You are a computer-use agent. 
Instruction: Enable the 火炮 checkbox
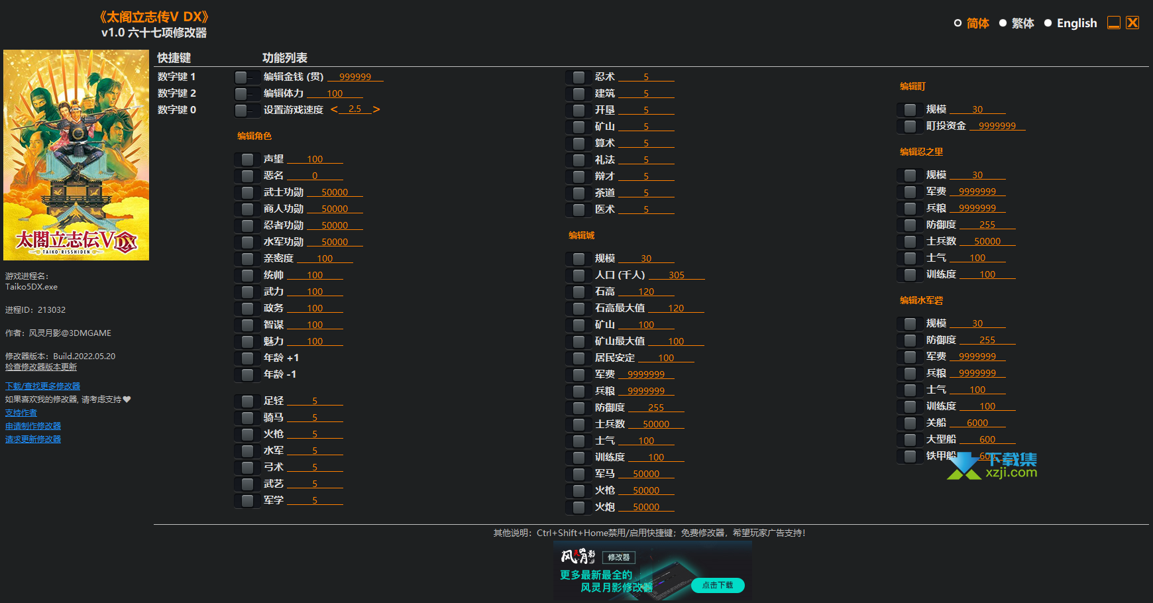(x=578, y=507)
